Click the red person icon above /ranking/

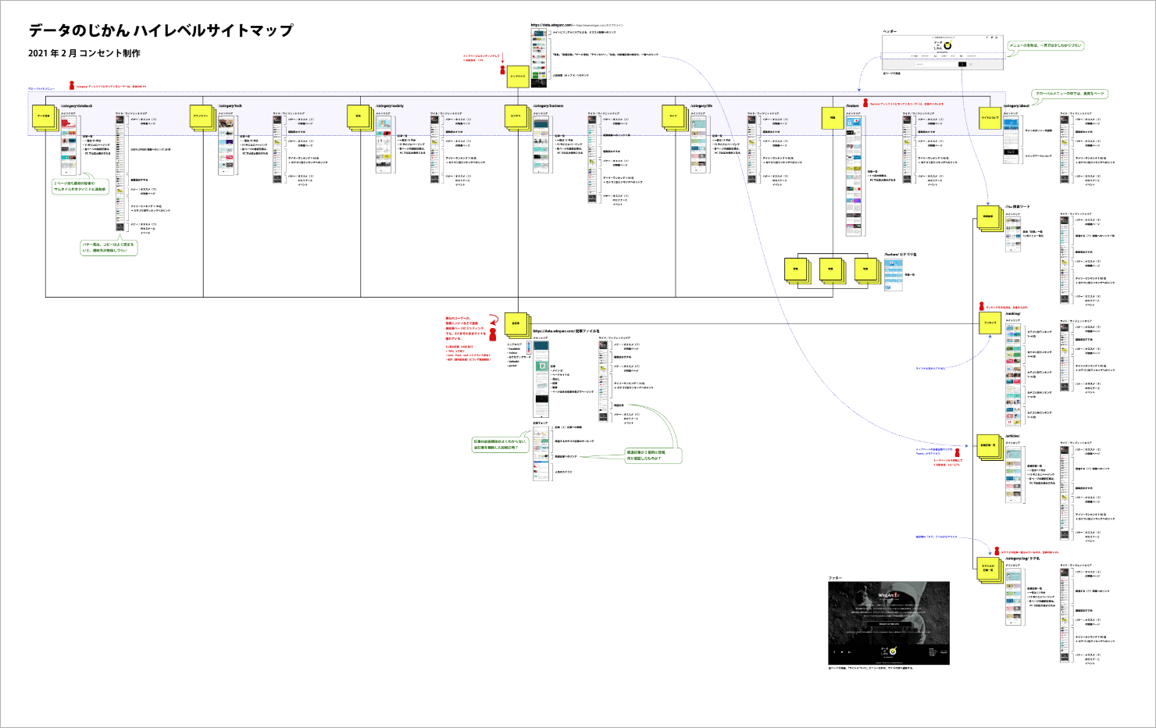981,307
